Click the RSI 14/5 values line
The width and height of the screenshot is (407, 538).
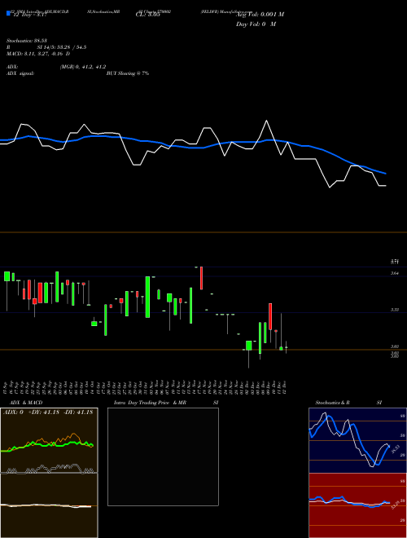[x=46, y=47]
